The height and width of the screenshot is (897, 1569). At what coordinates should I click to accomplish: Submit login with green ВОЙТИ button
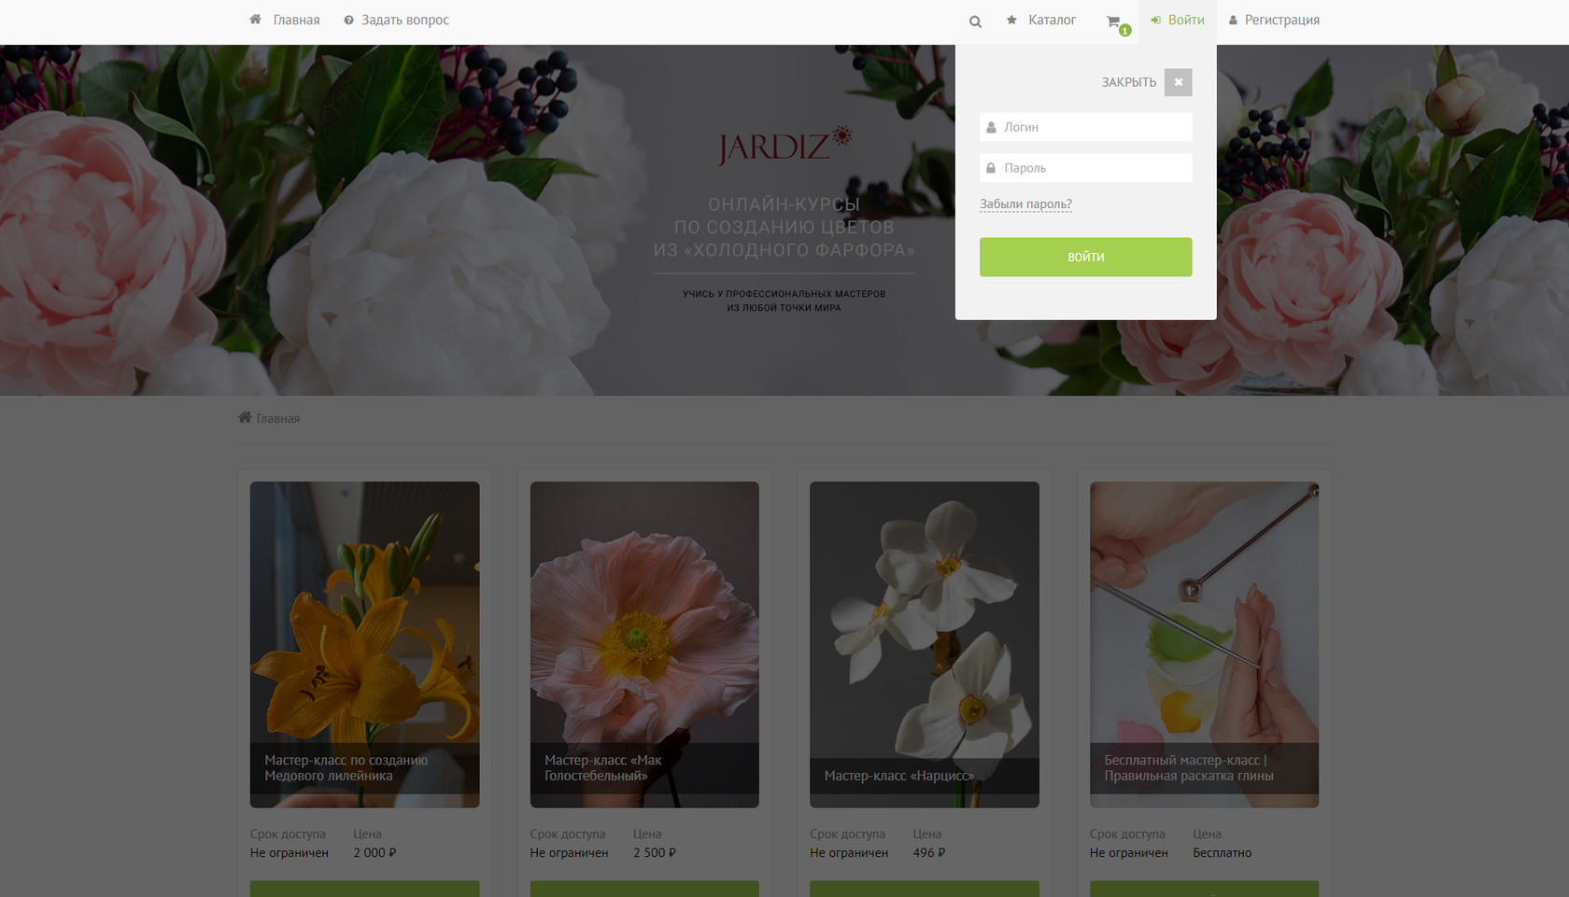[x=1085, y=257]
